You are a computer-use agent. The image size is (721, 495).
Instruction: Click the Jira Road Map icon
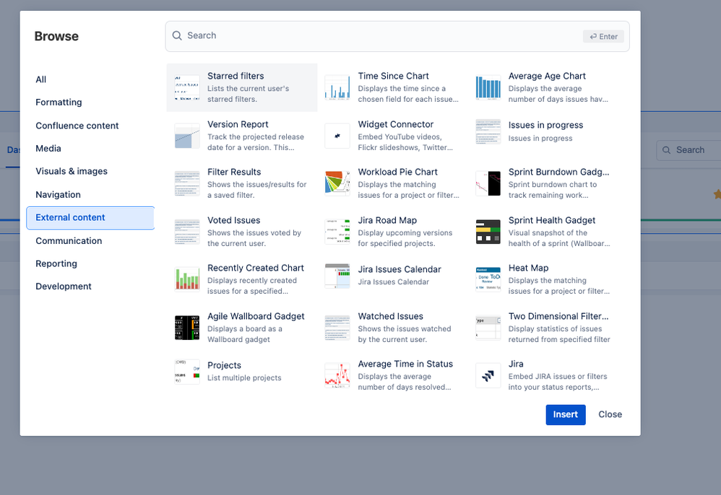point(337,232)
